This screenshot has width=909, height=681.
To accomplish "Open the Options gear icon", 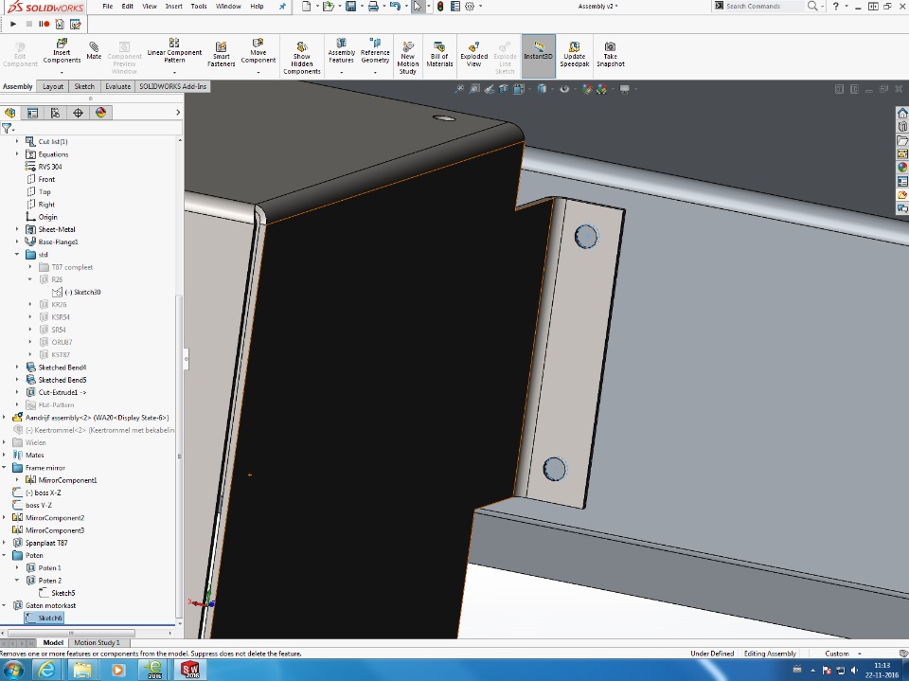I will [x=470, y=7].
